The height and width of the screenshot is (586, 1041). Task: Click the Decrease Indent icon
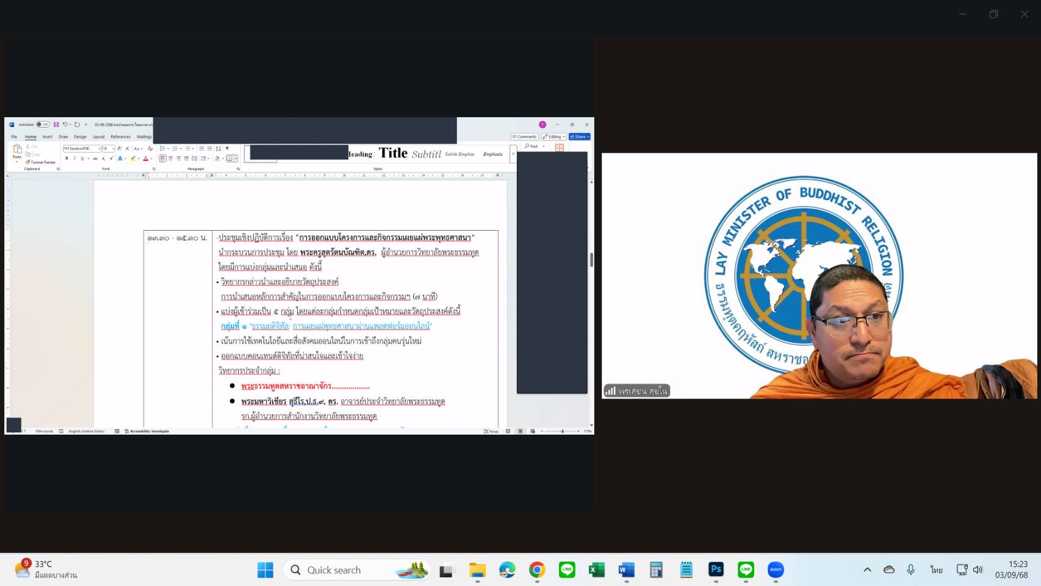pyautogui.click(x=201, y=148)
